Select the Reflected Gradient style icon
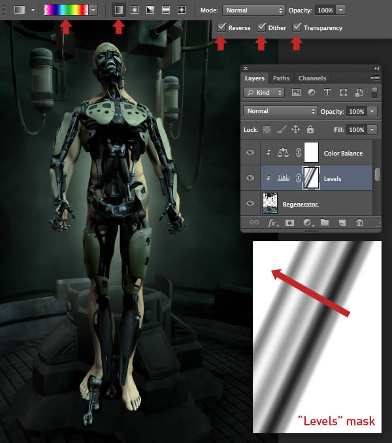 point(166,10)
